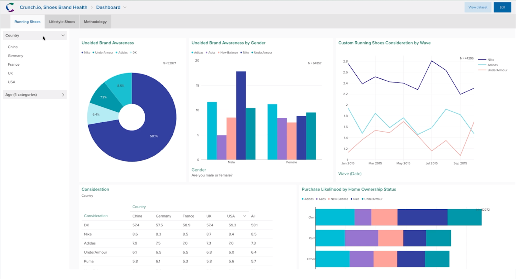The image size is (516, 279).
Task: Filter by France in Country list
Action: pyautogui.click(x=13, y=64)
